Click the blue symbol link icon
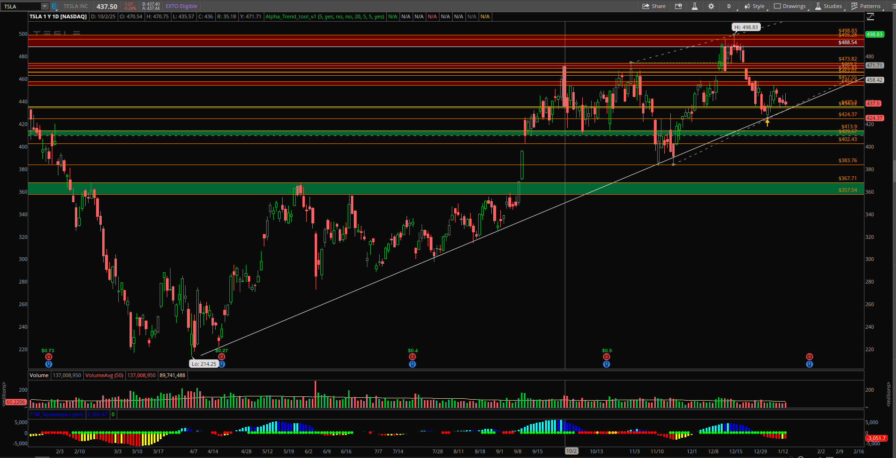 pos(54,6)
